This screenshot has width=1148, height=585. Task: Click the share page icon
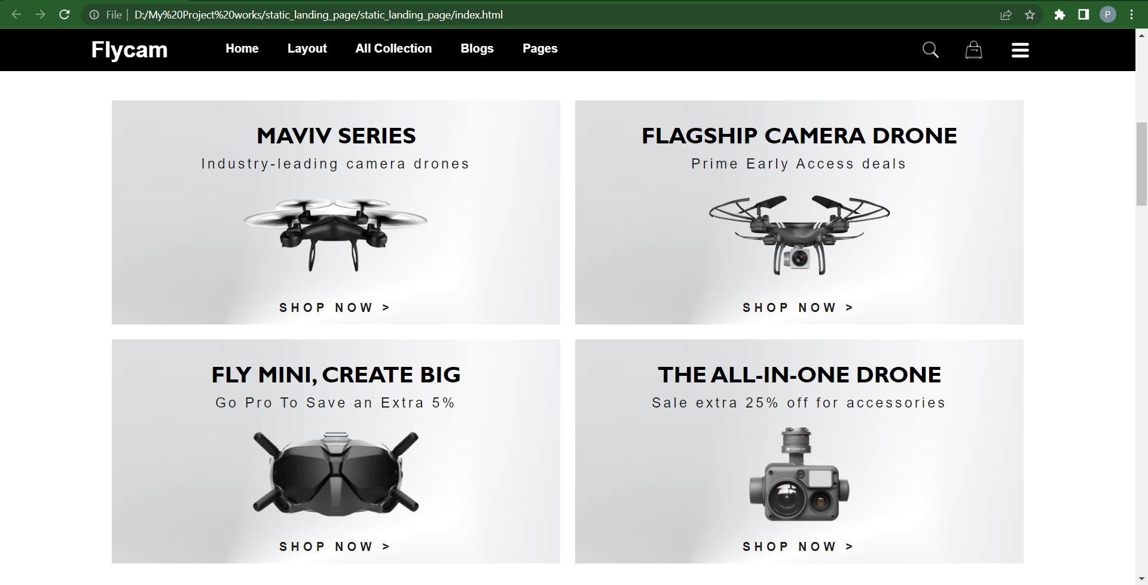click(1006, 15)
